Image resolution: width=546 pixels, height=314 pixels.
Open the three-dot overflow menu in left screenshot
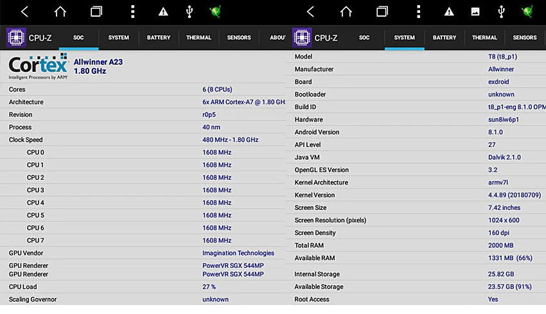[132, 12]
